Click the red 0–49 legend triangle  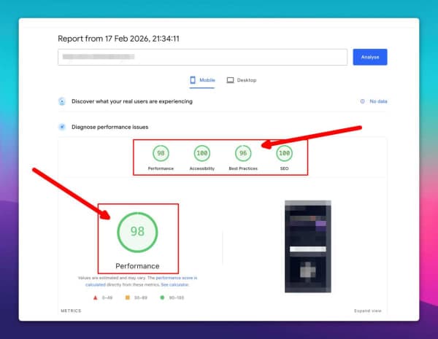tap(95, 297)
